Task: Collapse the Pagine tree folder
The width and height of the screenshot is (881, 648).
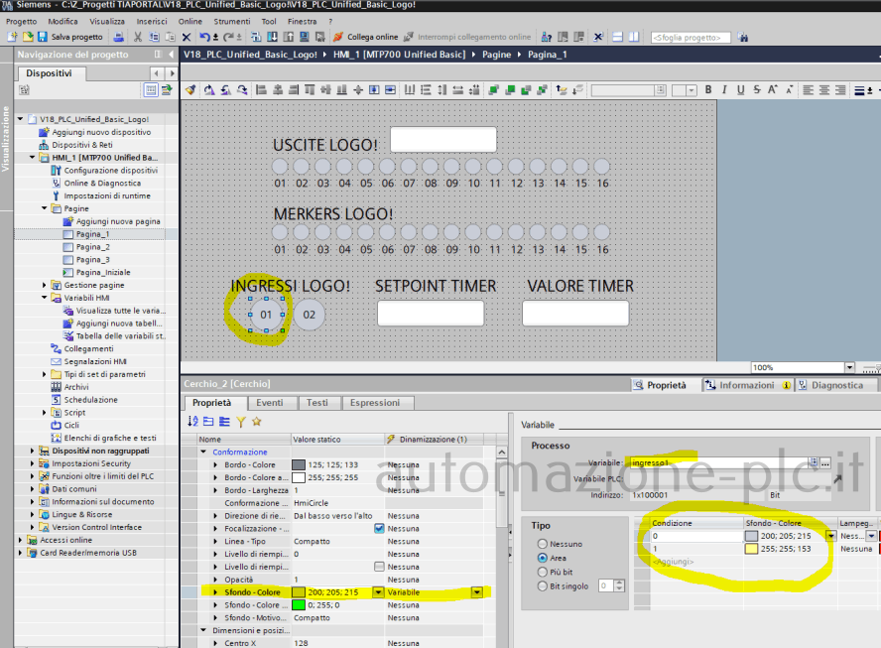Action: coord(45,208)
